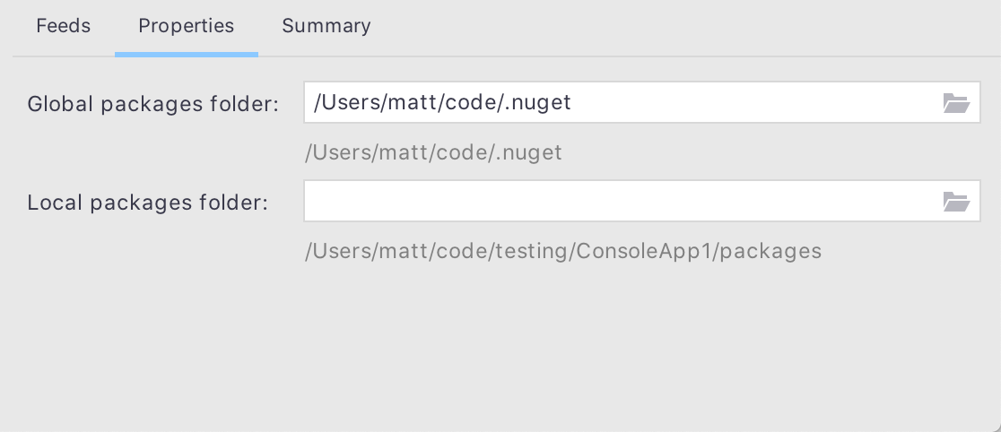
Task: Open folder browser for Global packages folder
Action: [956, 103]
